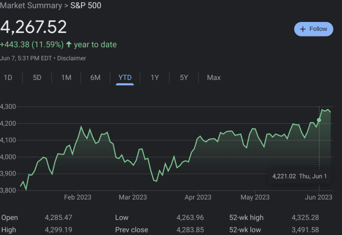This screenshot has width=342, height=235.
Task: Click the green data point marker on chart
Action: click(x=319, y=120)
